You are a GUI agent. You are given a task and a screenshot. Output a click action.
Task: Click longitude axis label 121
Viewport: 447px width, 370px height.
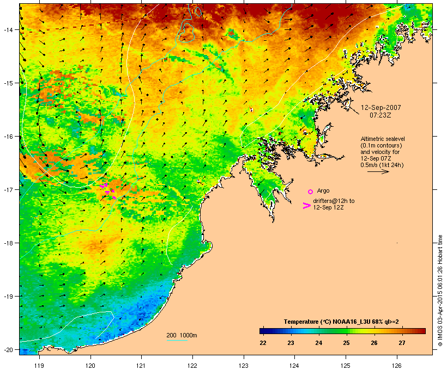(141, 366)
